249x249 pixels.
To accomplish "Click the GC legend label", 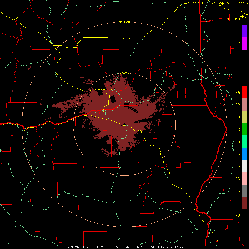I will click(x=237, y=191).
